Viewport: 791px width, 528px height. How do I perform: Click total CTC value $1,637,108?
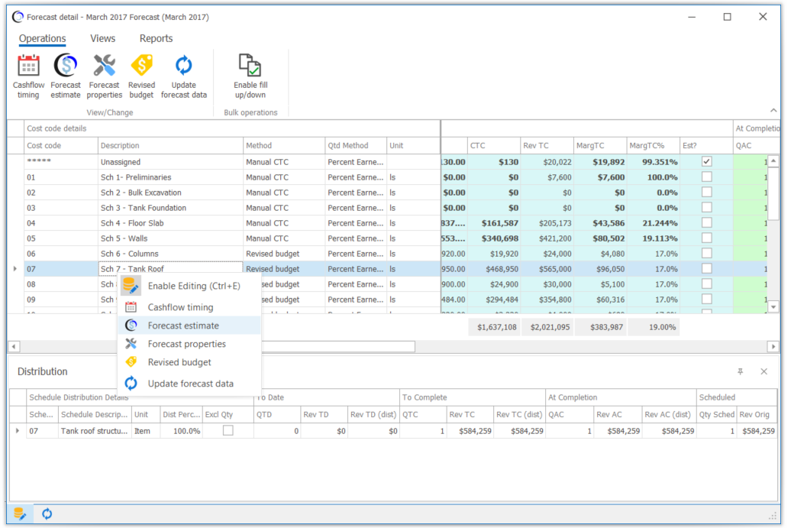494,327
